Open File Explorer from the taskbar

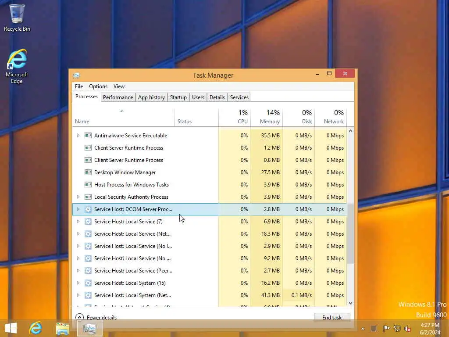[x=62, y=328]
